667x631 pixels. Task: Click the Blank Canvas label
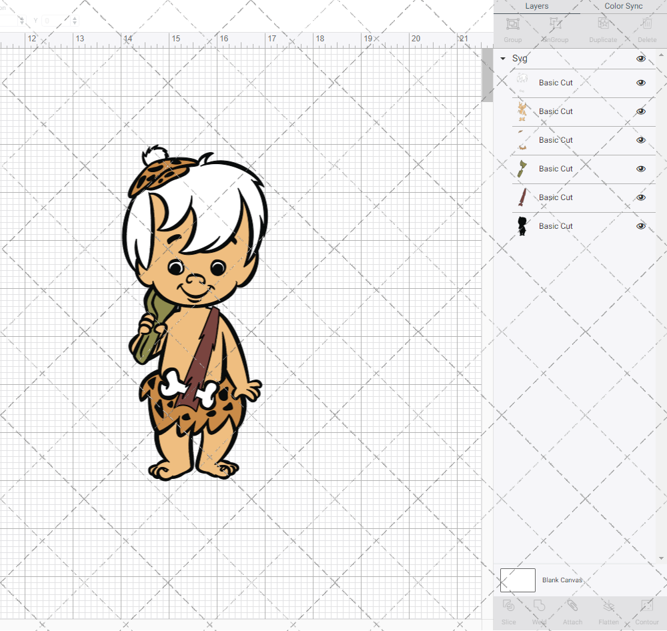pyautogui.click(x=562, y=580)
